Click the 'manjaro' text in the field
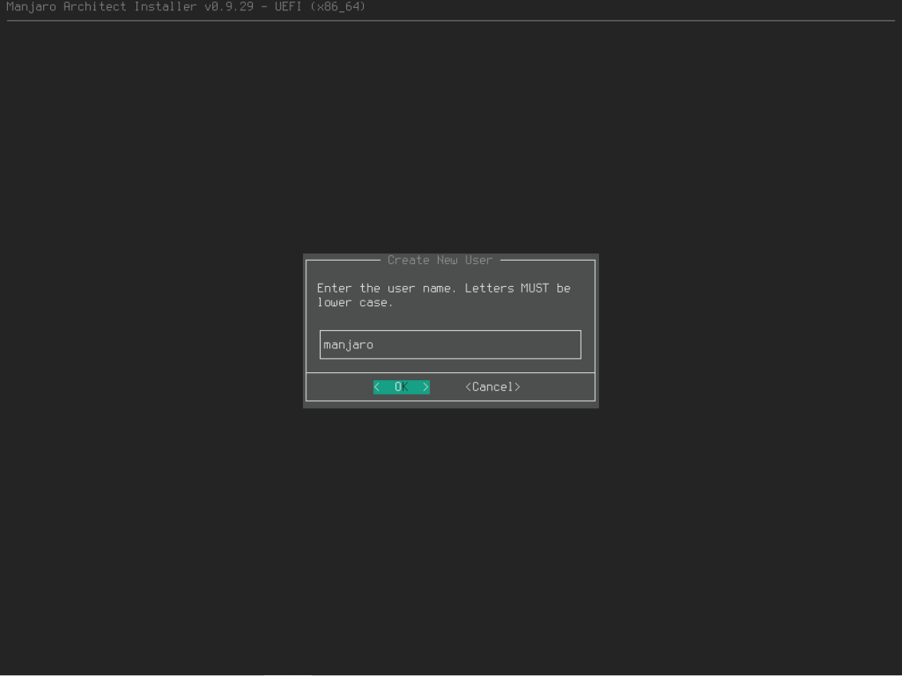 click(x=349, y=345)
